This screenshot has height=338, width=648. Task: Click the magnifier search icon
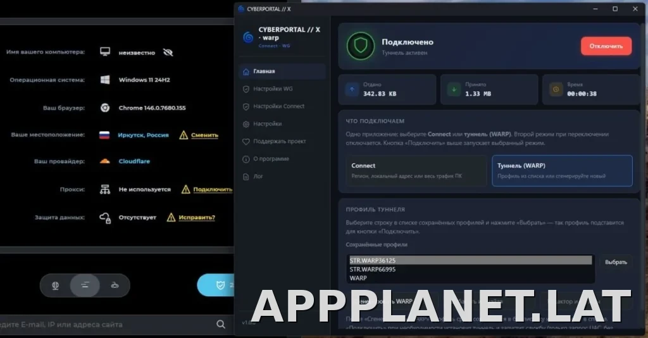coord(221,324)
